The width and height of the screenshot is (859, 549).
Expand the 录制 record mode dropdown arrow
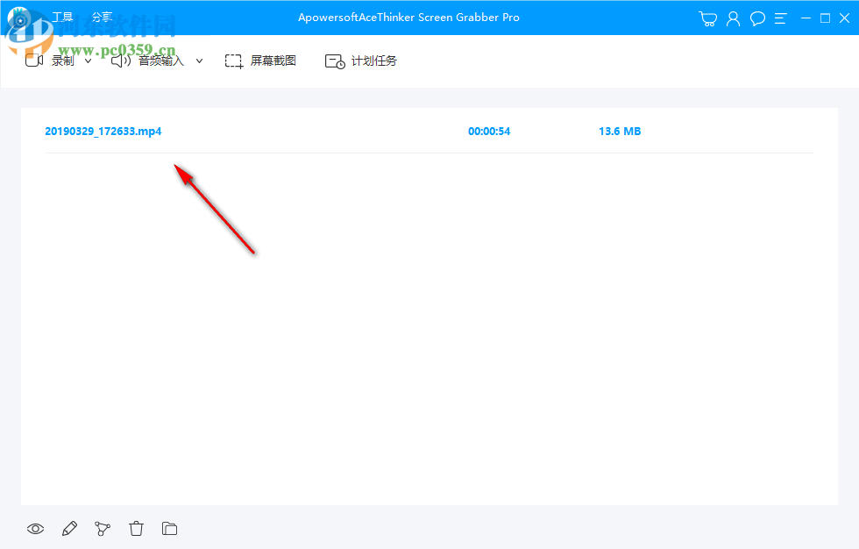point(88,61)
